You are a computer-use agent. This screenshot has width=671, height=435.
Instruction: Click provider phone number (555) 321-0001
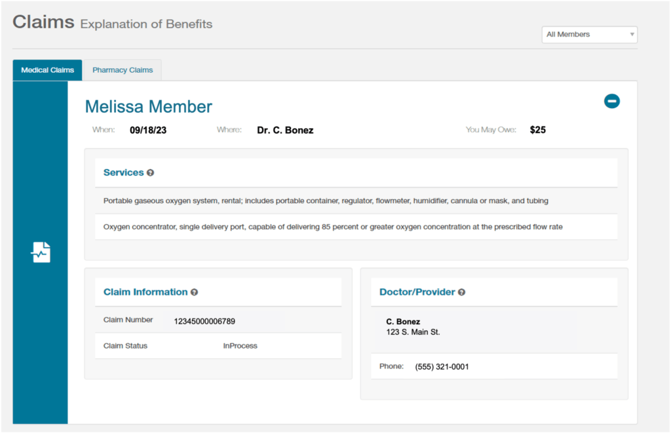(x=442, y=366)
